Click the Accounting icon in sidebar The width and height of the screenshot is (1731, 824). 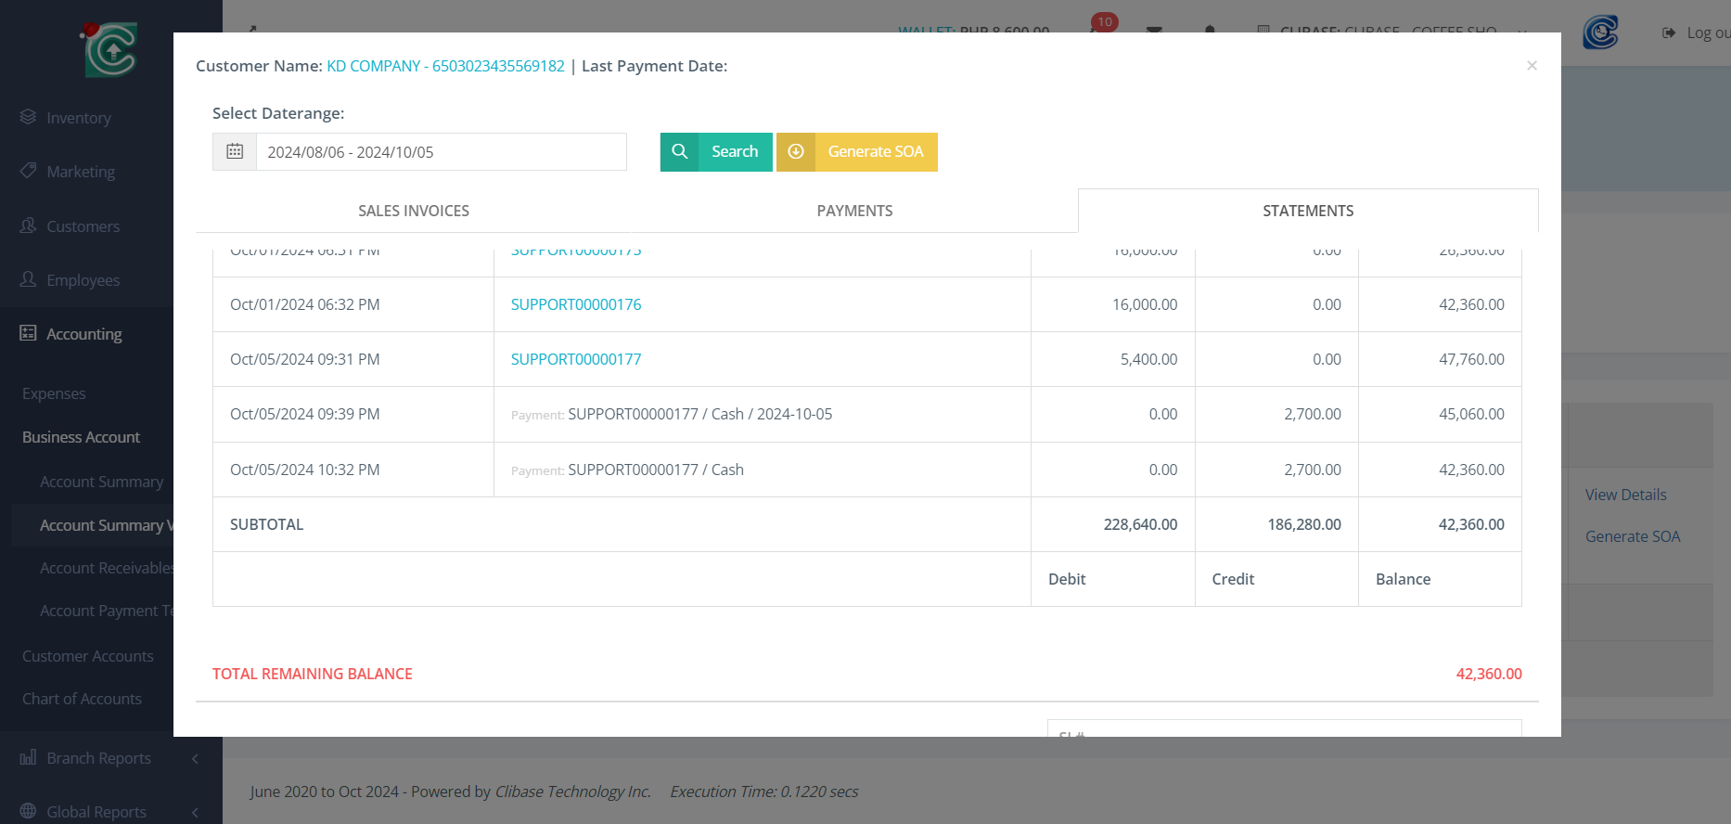28,334
